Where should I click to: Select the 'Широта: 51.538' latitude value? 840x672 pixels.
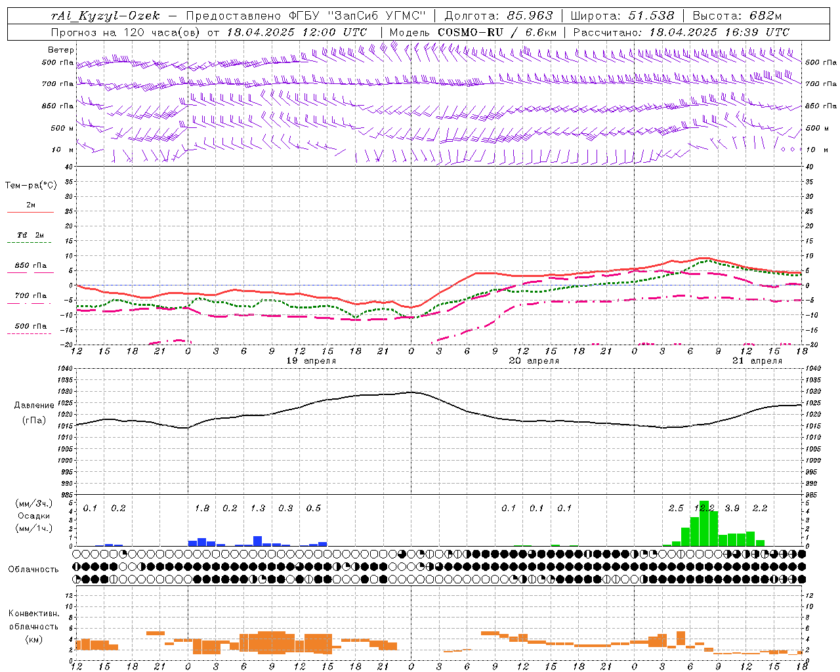click(622, 16)
